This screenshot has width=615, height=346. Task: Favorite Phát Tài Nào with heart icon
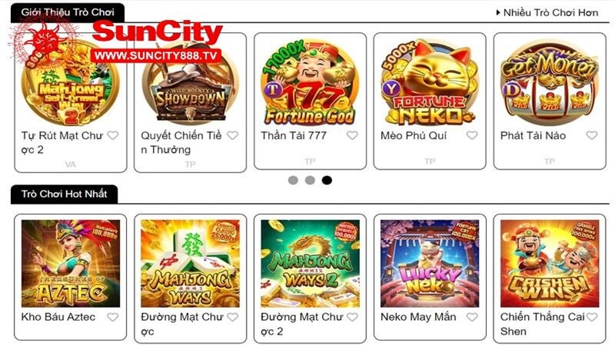[x=592, y=135]
